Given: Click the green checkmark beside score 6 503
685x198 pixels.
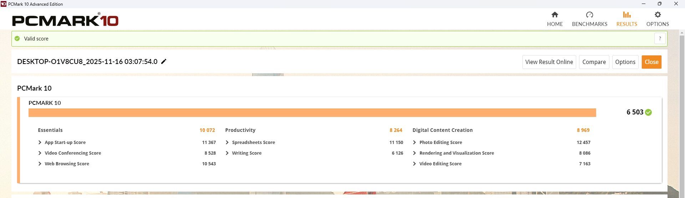Looking at the screenshot, I should point(648,112).
